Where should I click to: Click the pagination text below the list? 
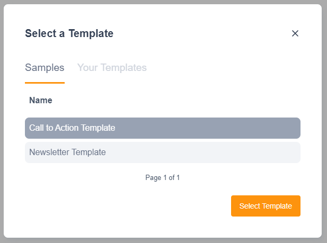pos(163,178)
